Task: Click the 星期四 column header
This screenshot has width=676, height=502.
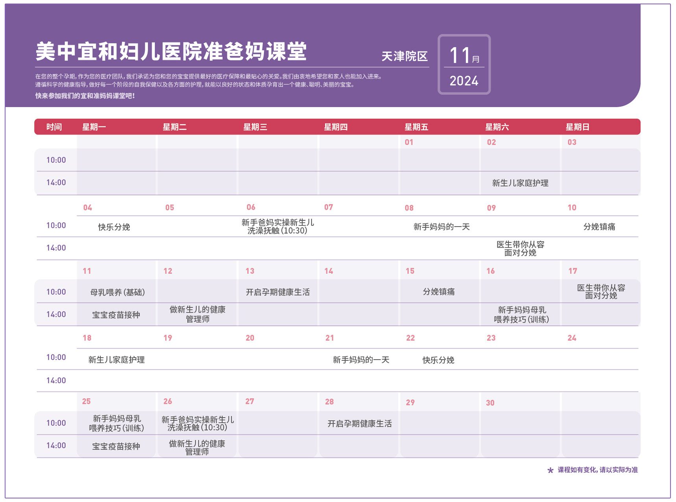Action: [x=336, y=127]
